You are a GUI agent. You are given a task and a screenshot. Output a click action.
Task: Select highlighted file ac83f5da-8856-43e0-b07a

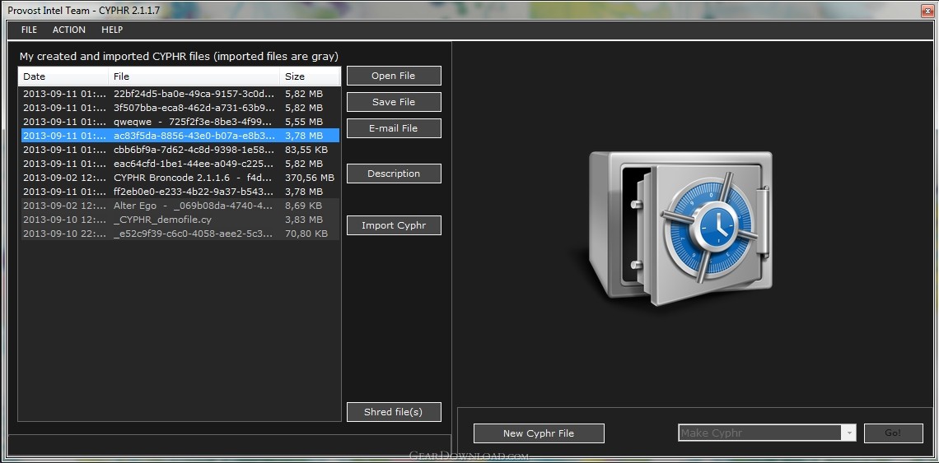pyautogui.click(x=180, y=136)
